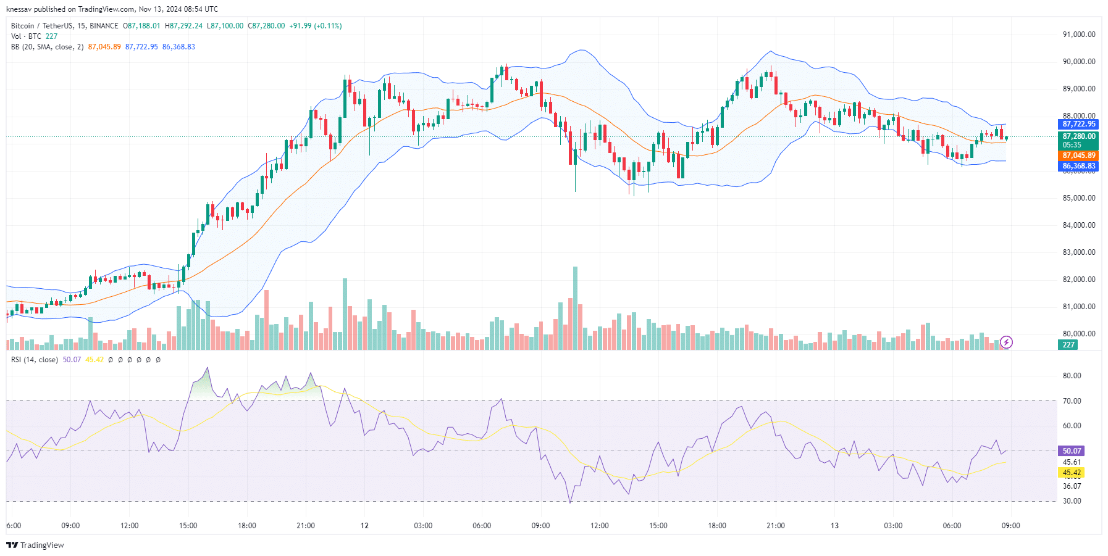The height and width of the screenshot is (556, 1108).
Task: Click the low price L87,100.00
Action: tap(225, 26)
